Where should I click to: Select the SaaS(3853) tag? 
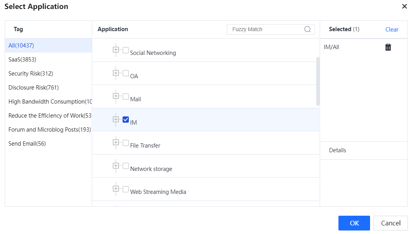click(22, 60)
